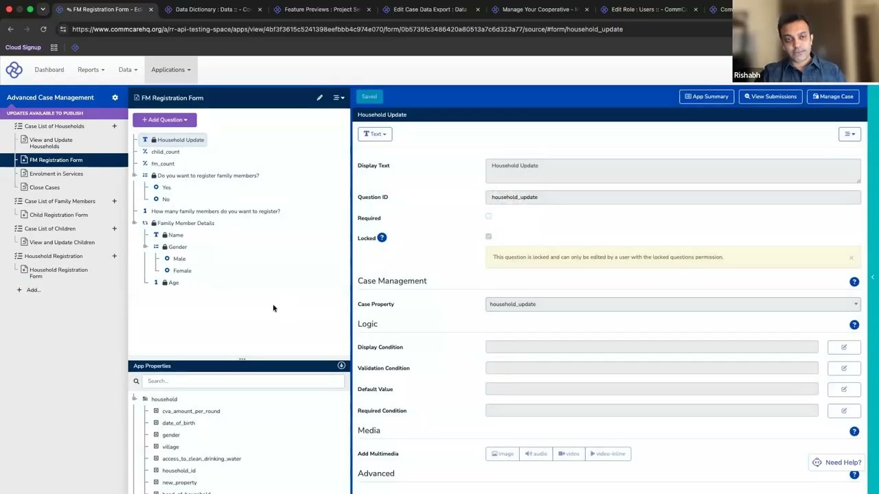Click the CommCare logo icon
Viewport: 879px width, 494px height.
[14, 69]
